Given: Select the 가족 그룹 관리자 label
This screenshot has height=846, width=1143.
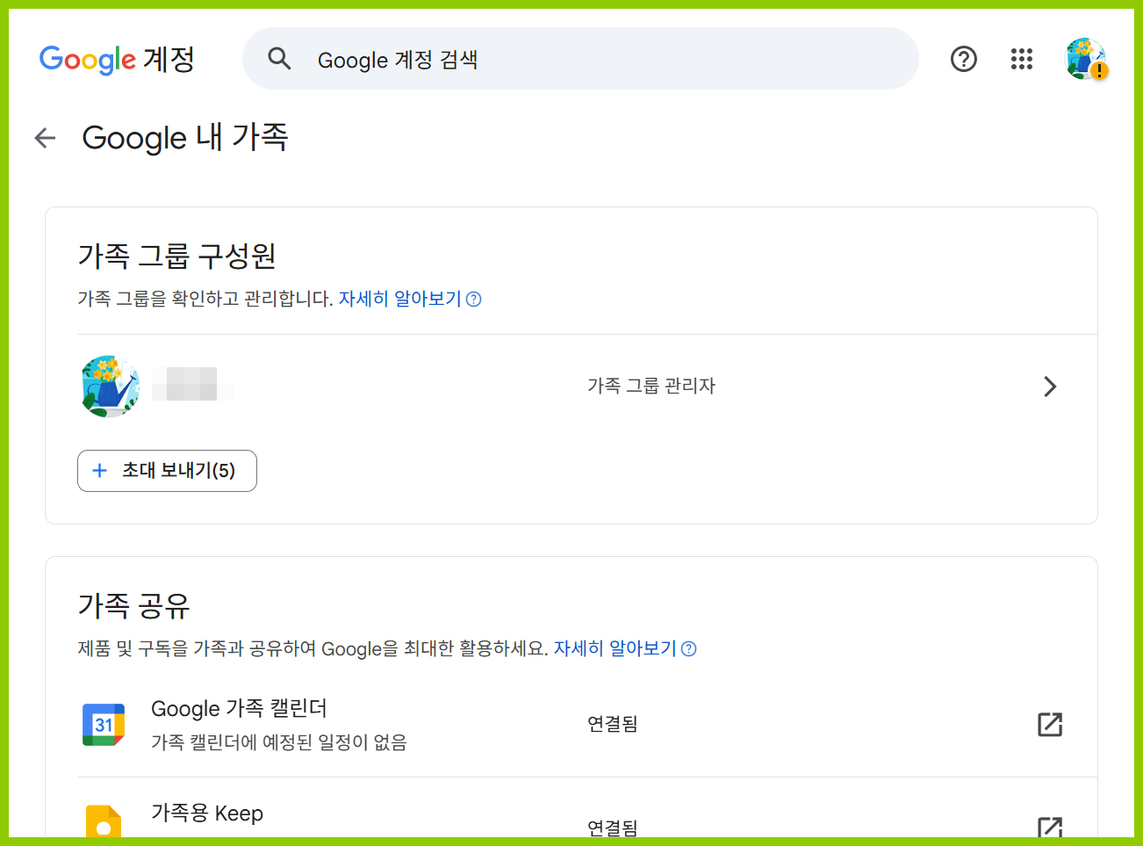Looking at the screenshot, I should [x=651, y=386].
